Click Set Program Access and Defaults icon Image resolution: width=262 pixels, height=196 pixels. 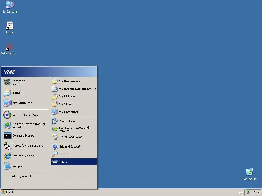[55, 129]
